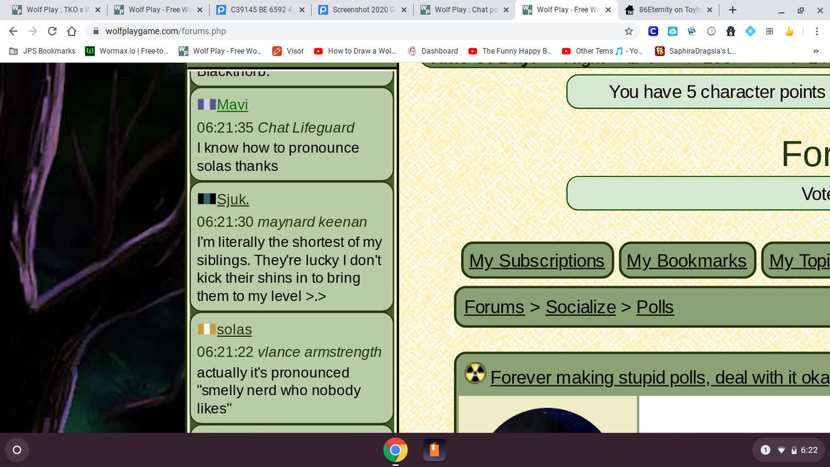The width and height of the screenshot is (830, 467).
Task: Click the Vote banner
Action: click(698, 193)
